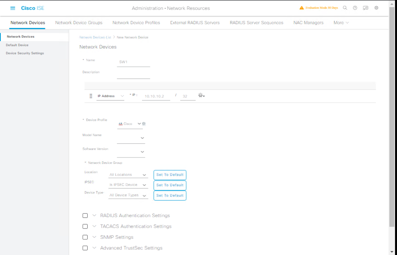Open the Device Profile Cisco dropdown
Image resolution: width=397 pixels, height=255 pixels.
point(129,124)
